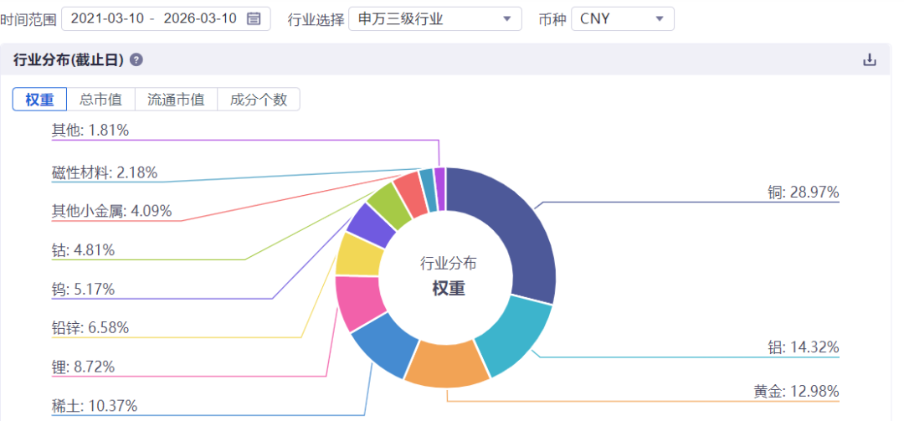Click the label 磁性材料: 2.18%

coord(105,172)
